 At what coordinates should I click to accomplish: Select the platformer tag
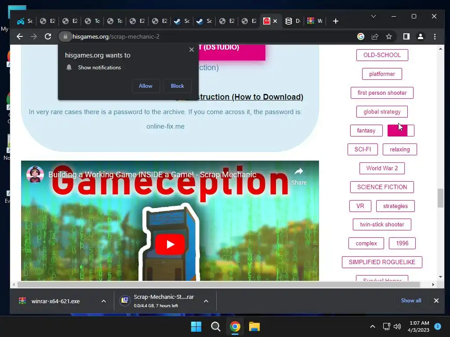(x=382, y=74)
